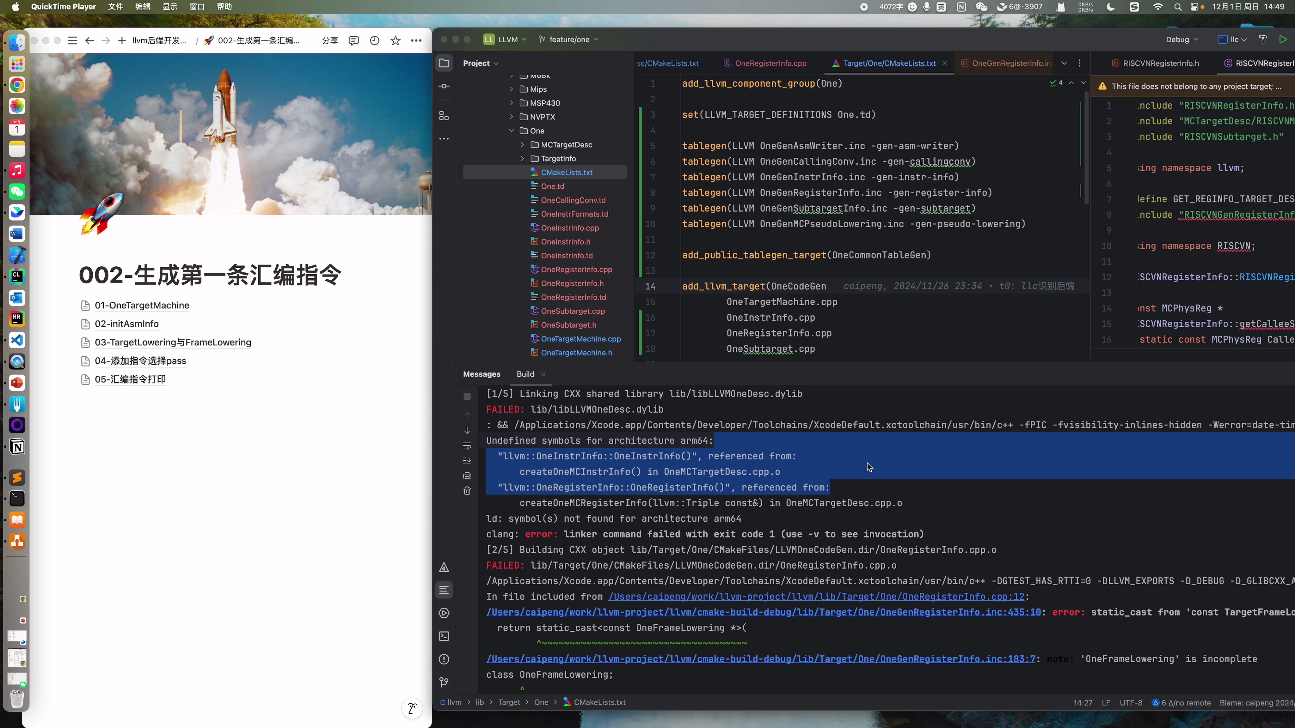Collapse the One folder in project tree
This screenshot has height=728, width=1295.
click(511, 130)
